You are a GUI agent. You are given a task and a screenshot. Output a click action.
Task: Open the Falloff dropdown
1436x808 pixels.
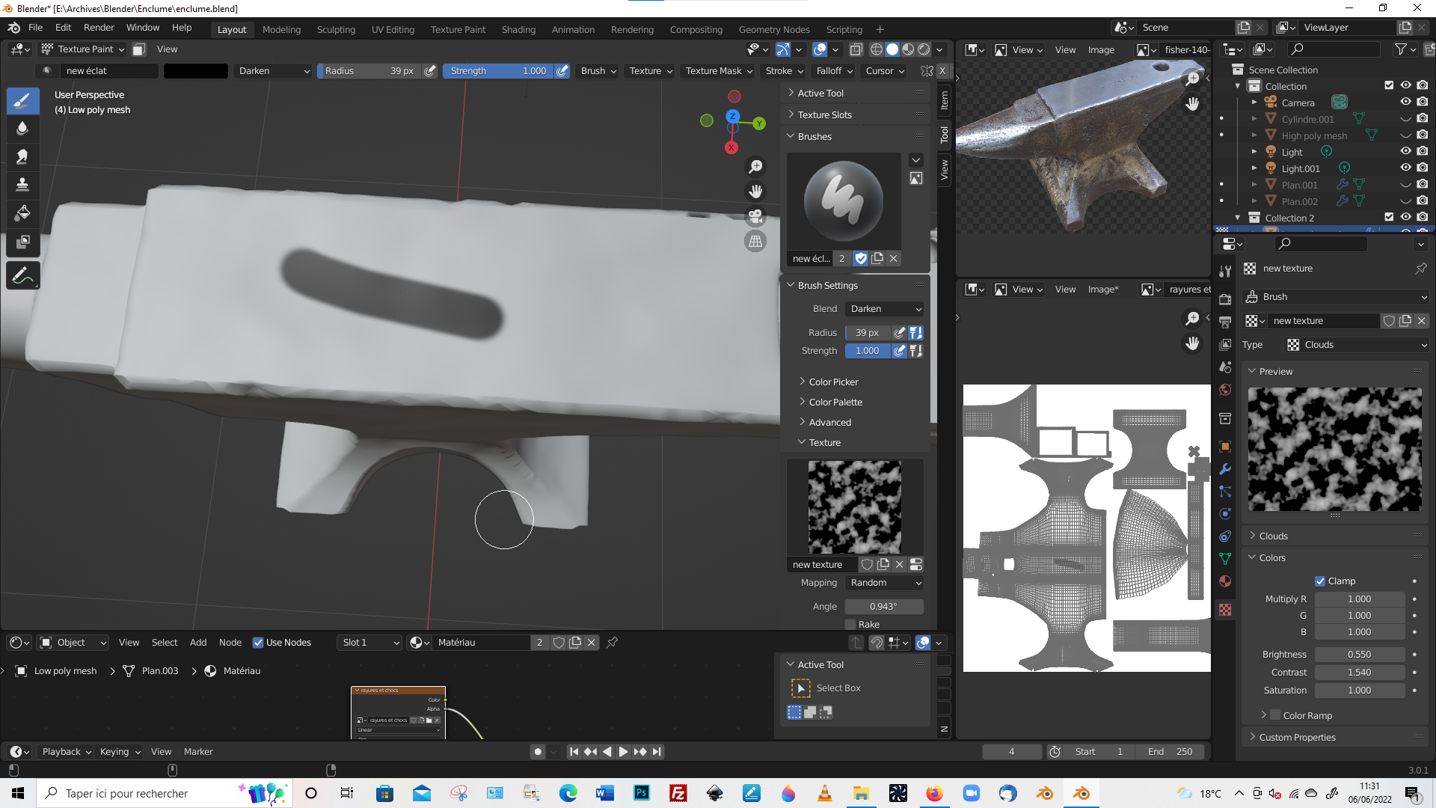(834, 71)
